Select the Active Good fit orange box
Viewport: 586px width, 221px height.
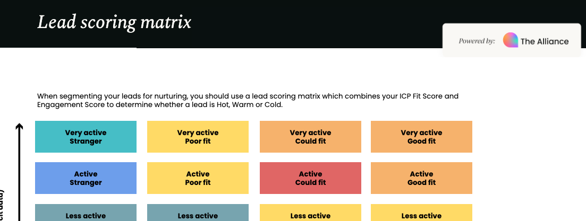tap(421, 178)
